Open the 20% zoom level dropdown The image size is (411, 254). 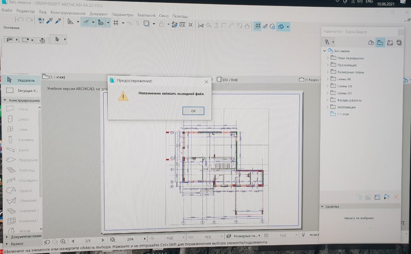[x=145, y=239]
